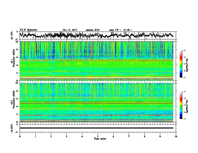This screenshot has width=198, height=153.
Task: Click time axis tick label "0"
Action: [x=20, y=136]
